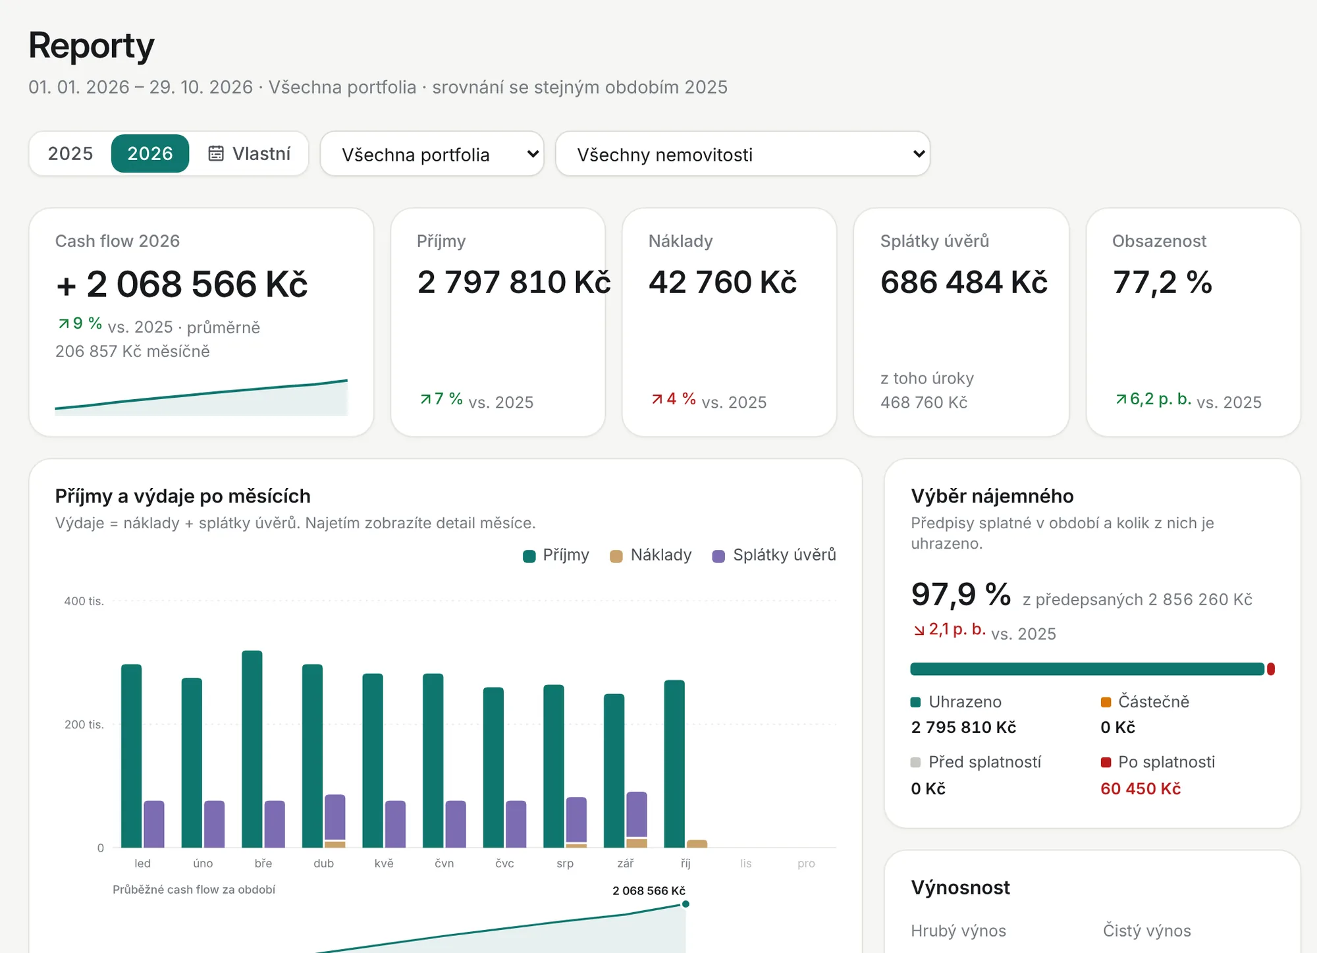Click the red down arrow beside 2,1 p. b.

[x=919, y=631]
